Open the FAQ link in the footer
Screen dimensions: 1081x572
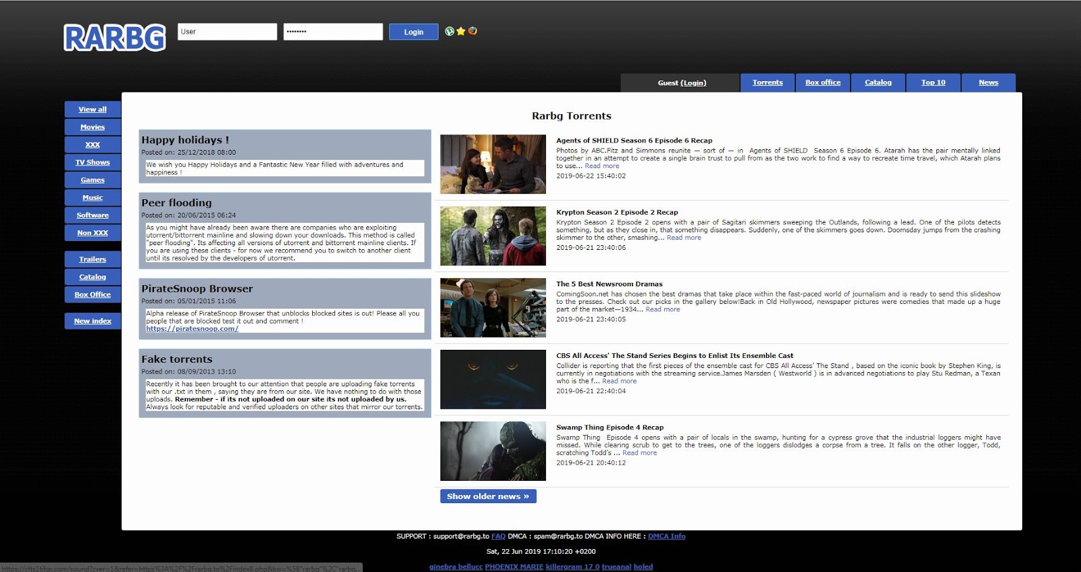point(499,536)
